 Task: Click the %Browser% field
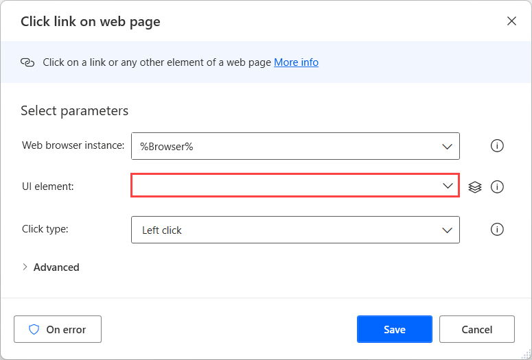281,147
